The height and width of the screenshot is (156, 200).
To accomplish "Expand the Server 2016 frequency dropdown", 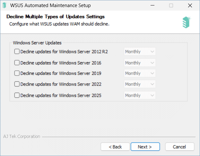I will click(x=140, y=63).
